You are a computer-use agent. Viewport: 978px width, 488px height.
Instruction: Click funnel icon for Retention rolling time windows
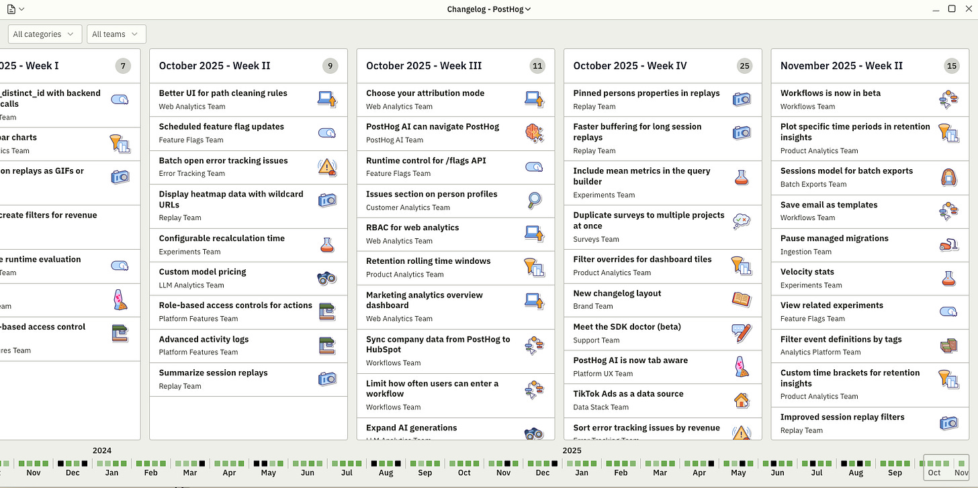point(534,267)
